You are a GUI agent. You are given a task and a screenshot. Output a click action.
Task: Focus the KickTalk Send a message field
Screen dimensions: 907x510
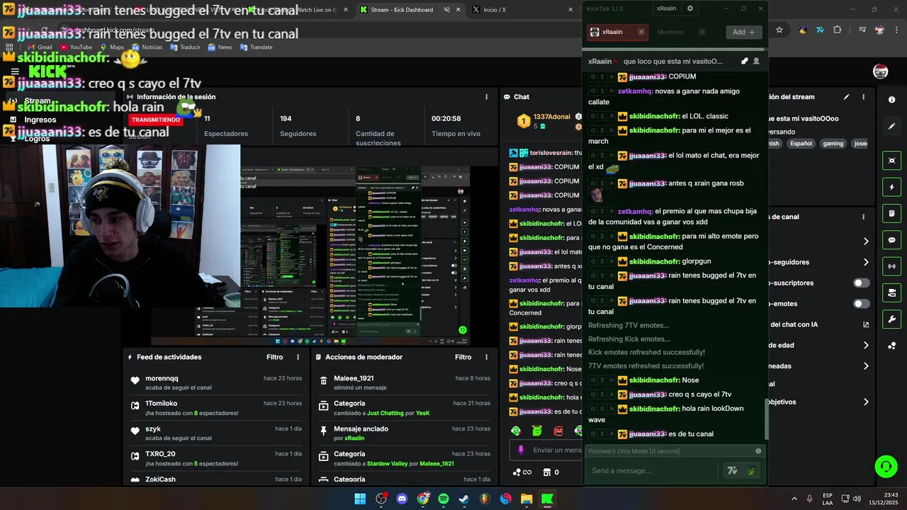(652, 470)
